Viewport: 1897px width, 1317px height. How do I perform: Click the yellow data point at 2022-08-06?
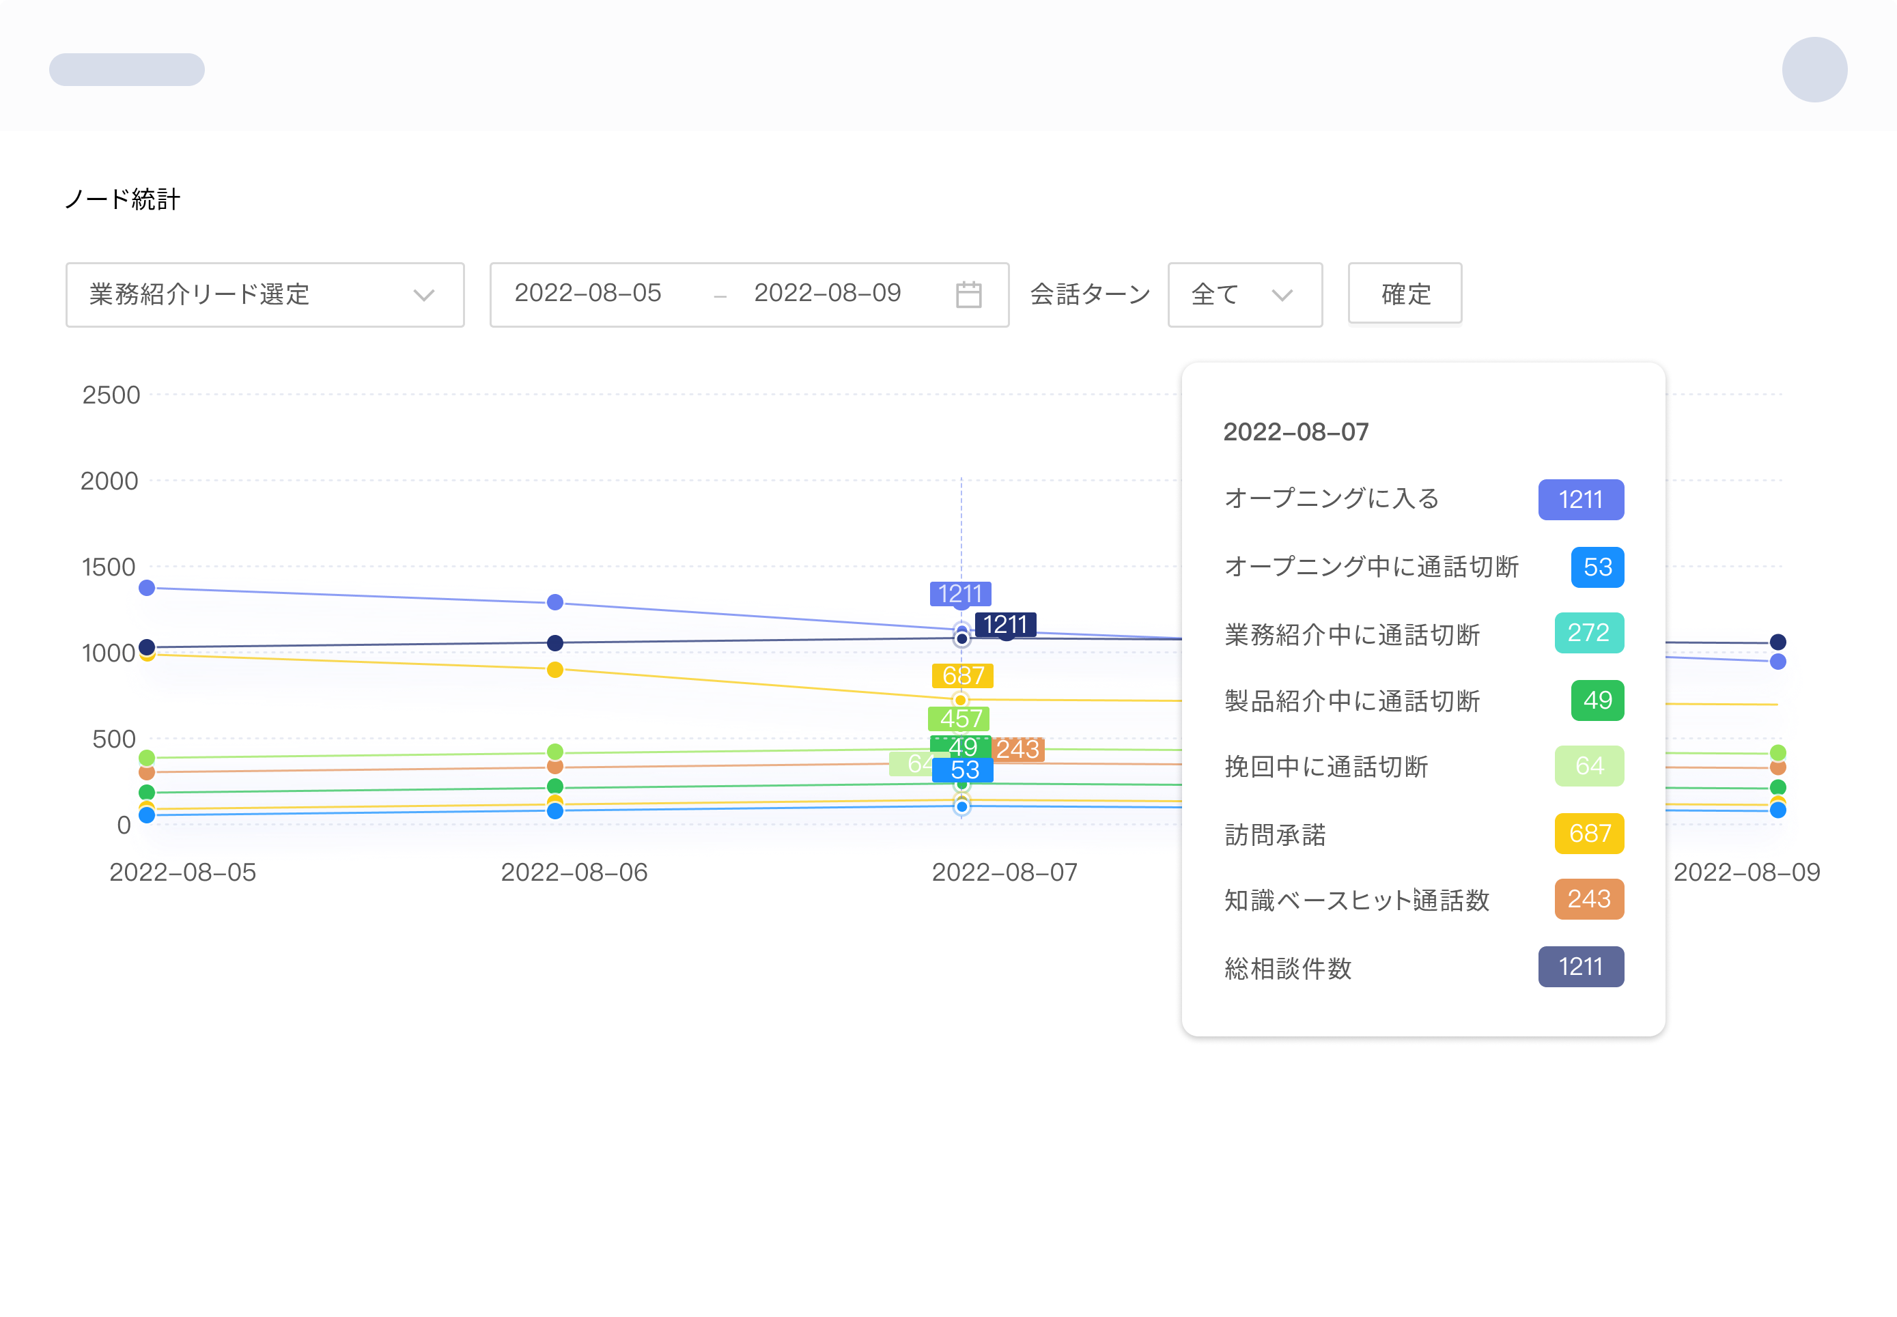point(555,669)
